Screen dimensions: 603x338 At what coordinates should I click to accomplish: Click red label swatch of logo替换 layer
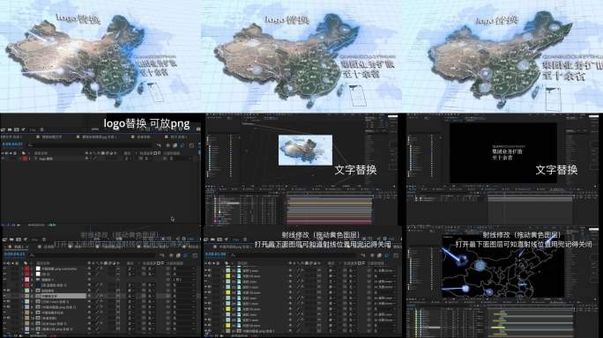[x=25, y=158]
